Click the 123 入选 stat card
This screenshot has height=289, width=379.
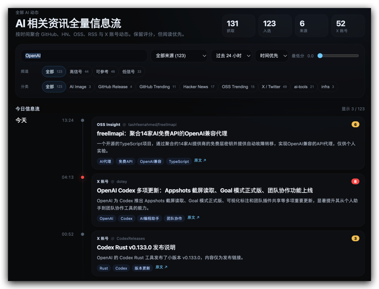275,26
